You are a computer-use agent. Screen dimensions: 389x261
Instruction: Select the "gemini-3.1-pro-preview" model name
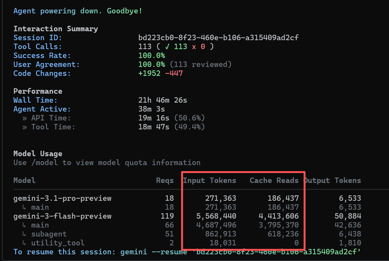coord(62,198)
